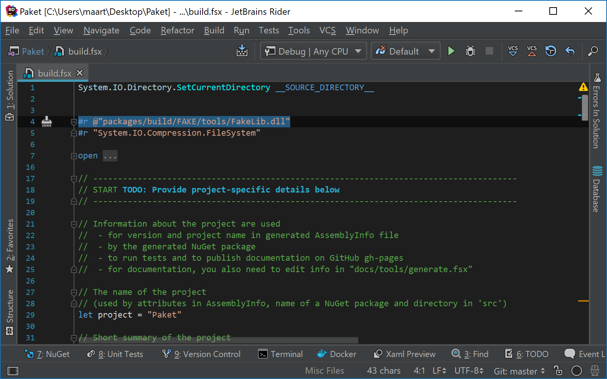Click the background tasks circle indicator
Image resolution: width=607 pixels, height=379 pixels.
tap(577, 371)
